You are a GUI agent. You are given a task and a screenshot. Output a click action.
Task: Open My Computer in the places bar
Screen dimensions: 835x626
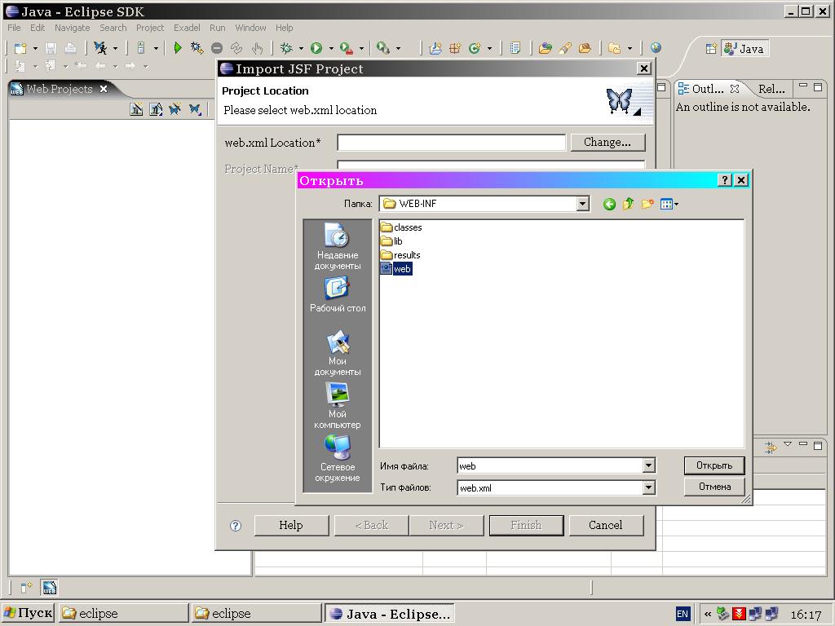point(337,406)
